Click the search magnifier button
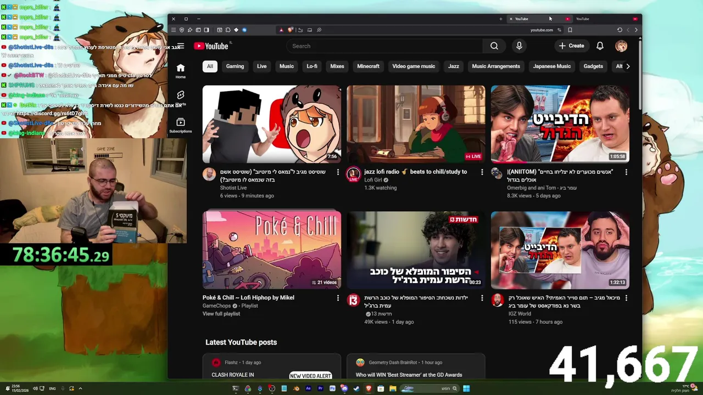The height and width of the screenshot is (395, 703). (x=494, y=46)
